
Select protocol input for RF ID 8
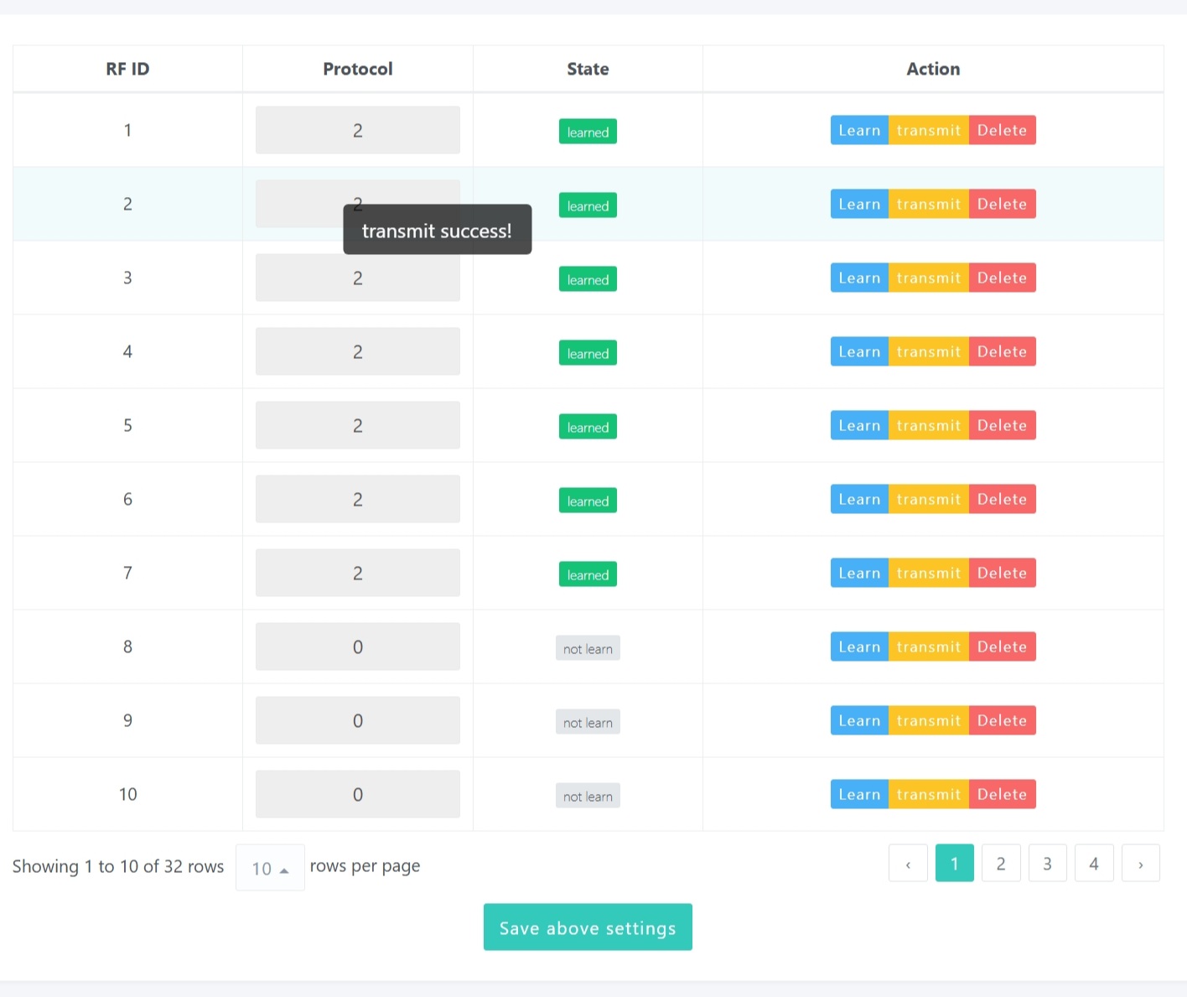pyautogui.click(x=357, y=646)
